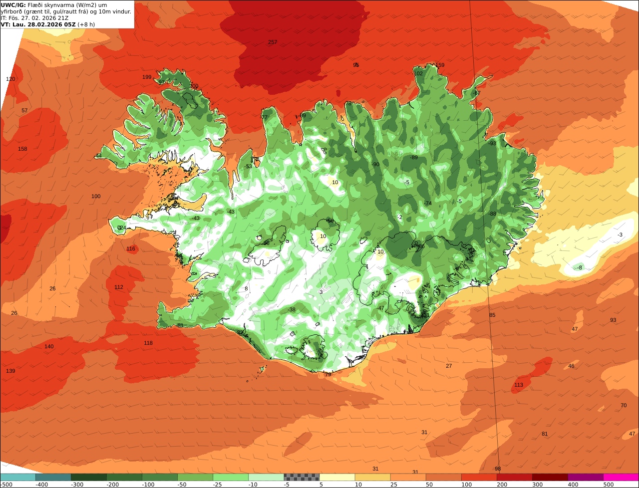Select the purple 400 to 500 legend swatch

[586, 477]
